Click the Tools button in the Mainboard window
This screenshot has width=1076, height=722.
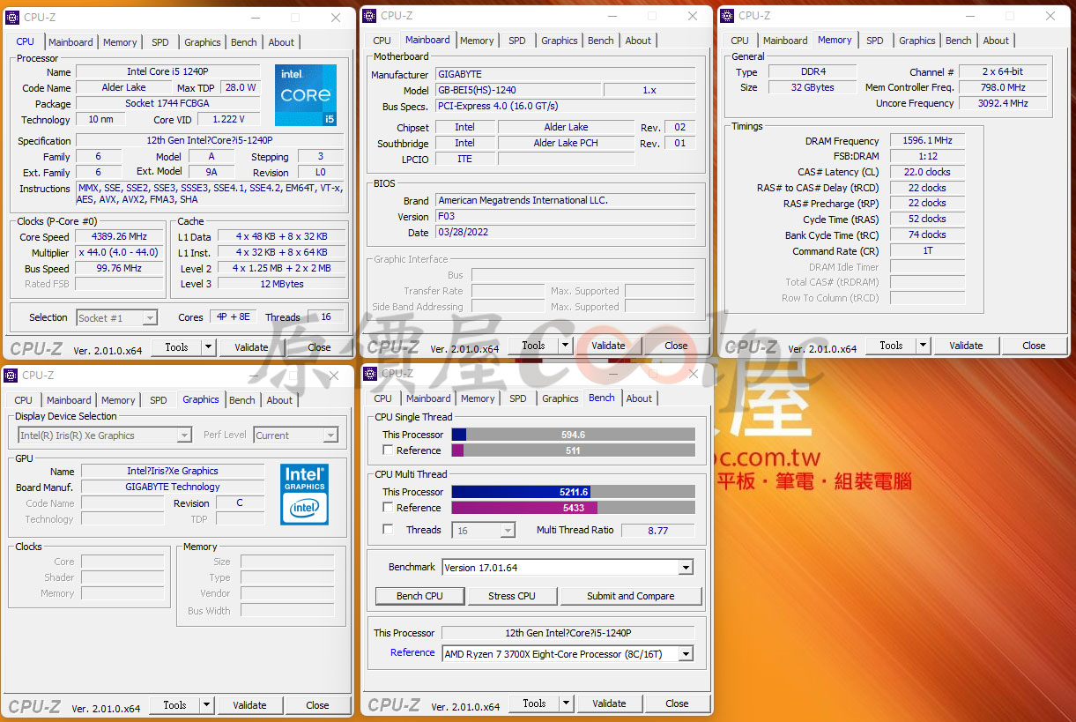tap(533, 346)
